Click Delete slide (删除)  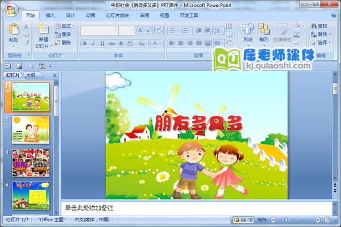[63, 43]
